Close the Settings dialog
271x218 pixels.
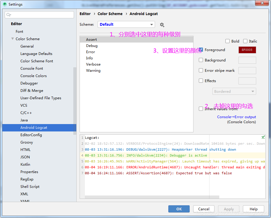coord(262,3)
